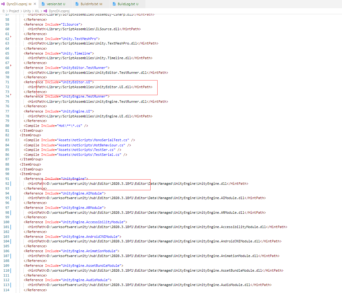This screenshot has height=293, width=342.
Task: Click the file icon on BuildLog.txt tab
Action: pos(114,4)
